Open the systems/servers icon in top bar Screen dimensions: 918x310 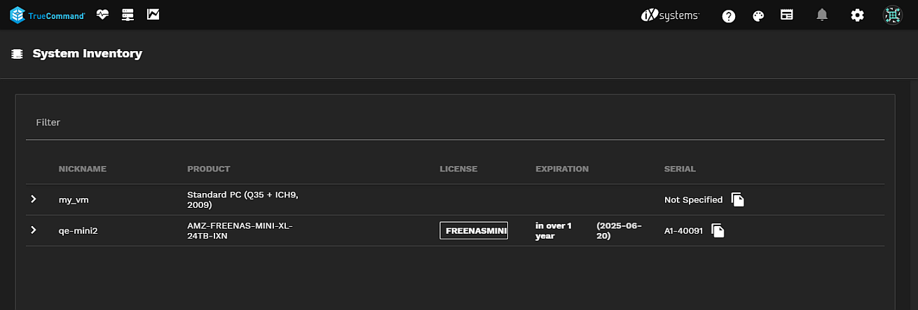[x=128, y=15]
